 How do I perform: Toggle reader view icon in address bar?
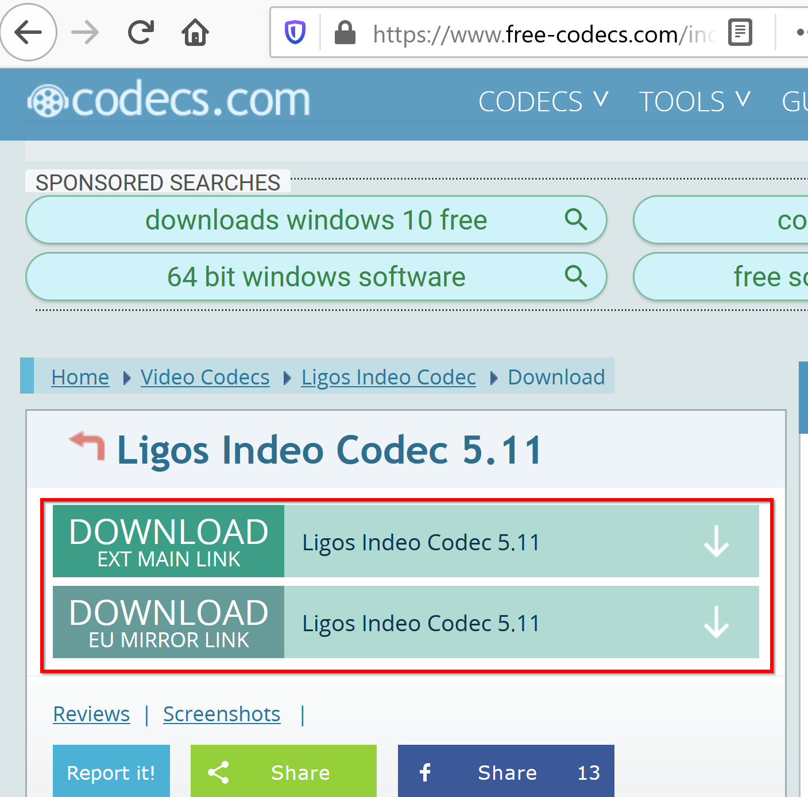pos(740,32)
